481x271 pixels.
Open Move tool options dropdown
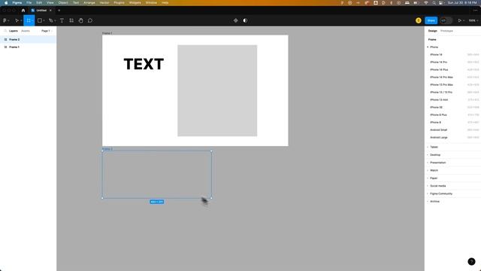(x=21, y=21)
